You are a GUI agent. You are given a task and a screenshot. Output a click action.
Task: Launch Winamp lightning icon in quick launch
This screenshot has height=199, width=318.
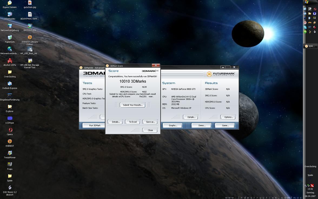(314, 22)
